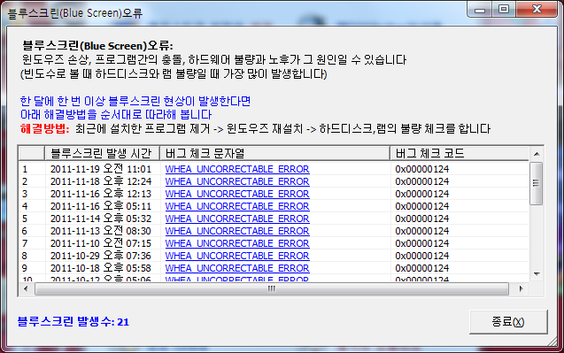Click vertical scrollbar up arrow

(537, 154)
